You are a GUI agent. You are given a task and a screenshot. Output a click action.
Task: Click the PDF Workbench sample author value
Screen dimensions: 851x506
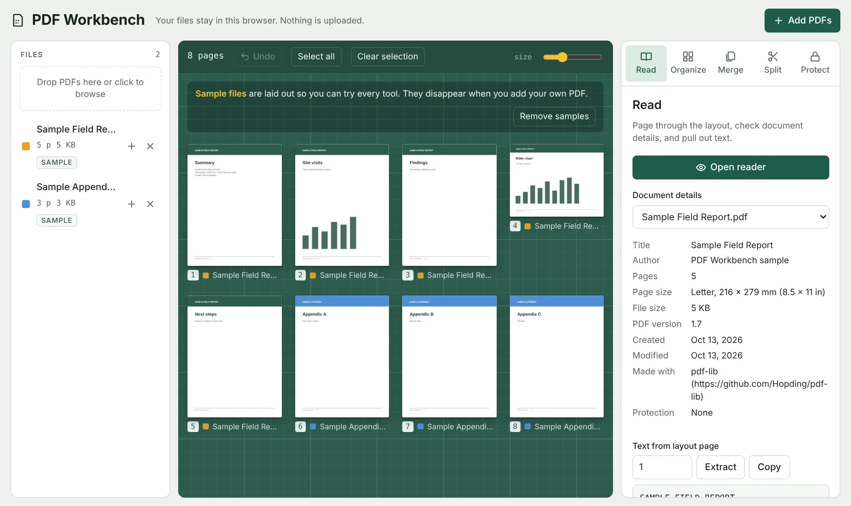(740, 261)
